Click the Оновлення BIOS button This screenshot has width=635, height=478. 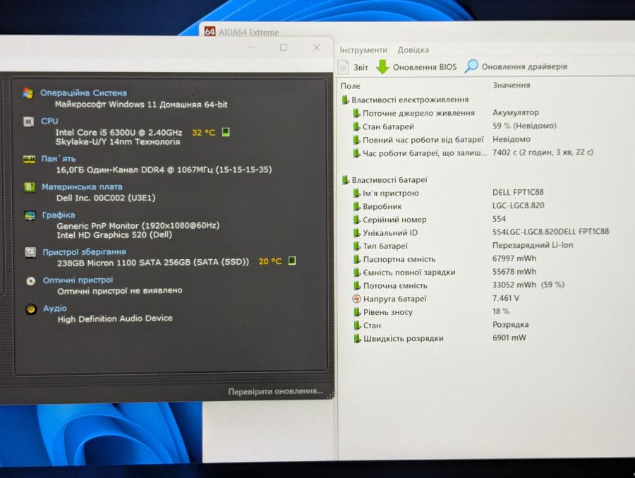pyautogui.click(x=416, y=67)
